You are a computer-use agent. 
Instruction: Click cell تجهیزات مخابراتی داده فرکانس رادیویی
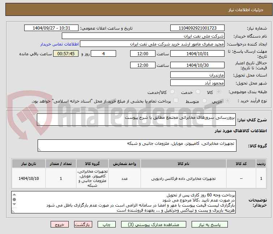(183, 178)
